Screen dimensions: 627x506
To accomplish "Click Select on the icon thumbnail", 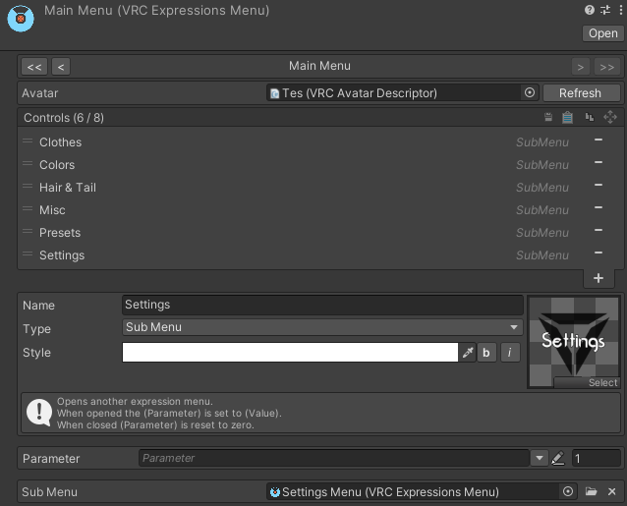I will coord(586,382).
